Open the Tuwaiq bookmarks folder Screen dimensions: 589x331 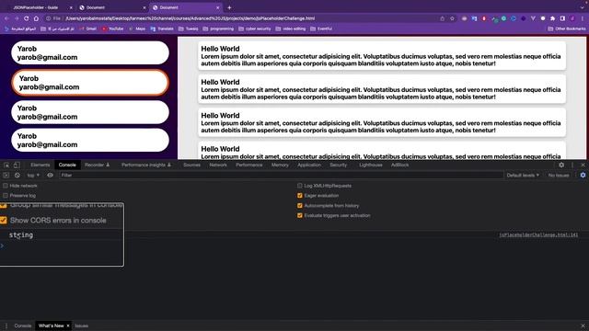[188, 29]
